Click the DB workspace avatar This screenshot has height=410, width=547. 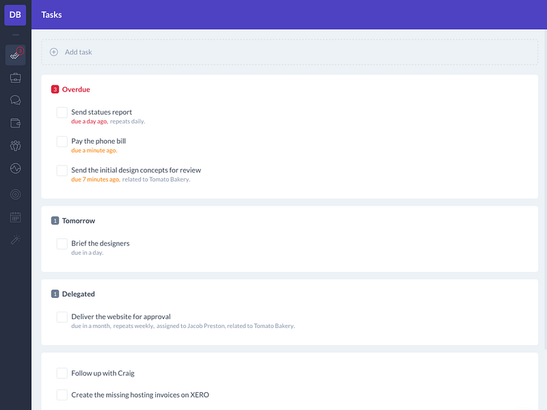click(x=15, y=15)
